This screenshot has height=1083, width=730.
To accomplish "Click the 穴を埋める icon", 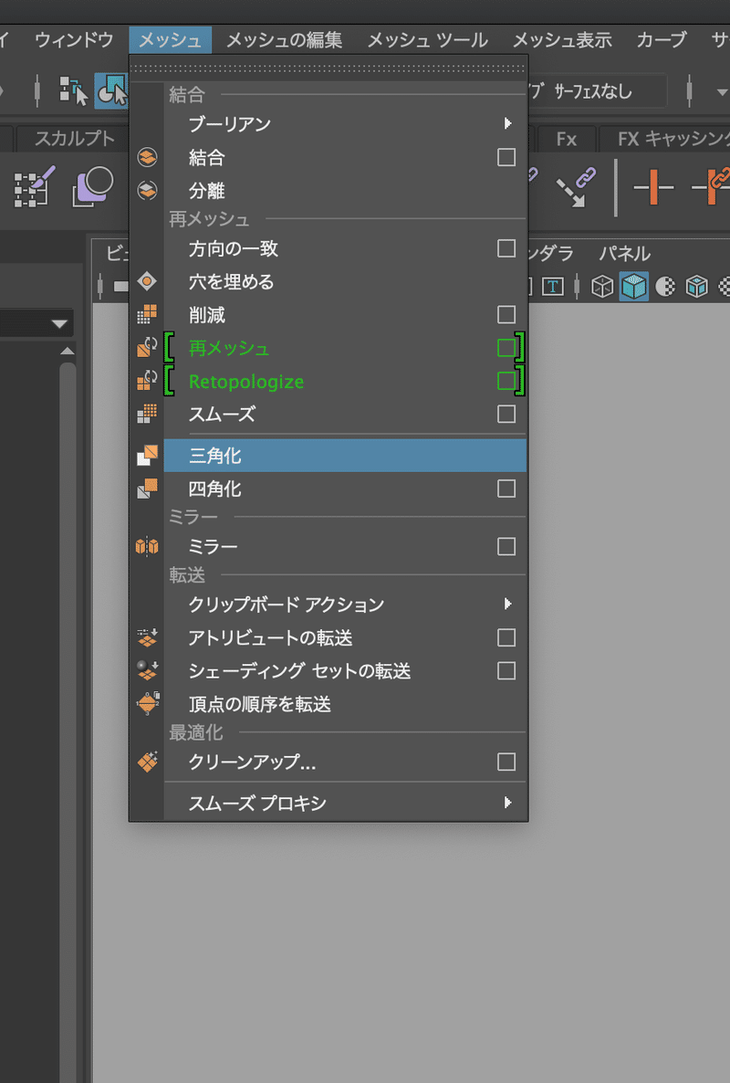I will click(147, 281).
